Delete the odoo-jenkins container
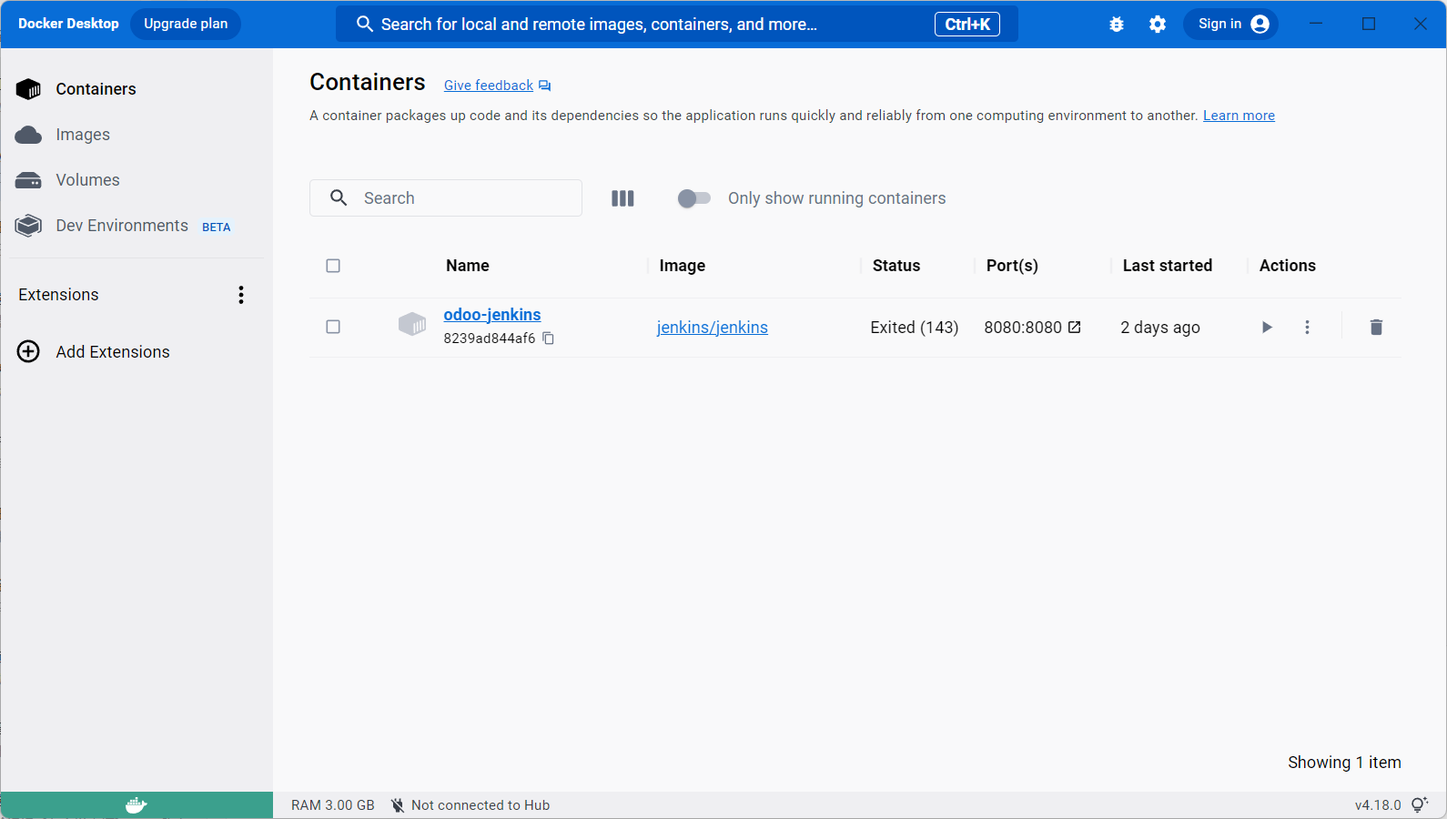Viewport: 1447px width, 819px height. point(1376,328)
